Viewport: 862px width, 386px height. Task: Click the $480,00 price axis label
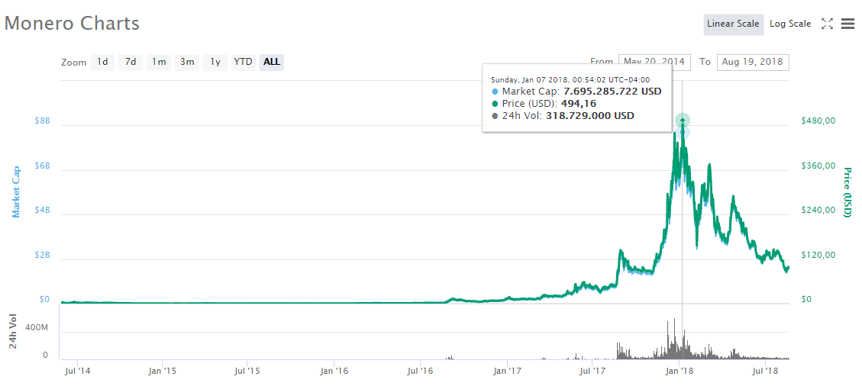[x=818, y=121]
